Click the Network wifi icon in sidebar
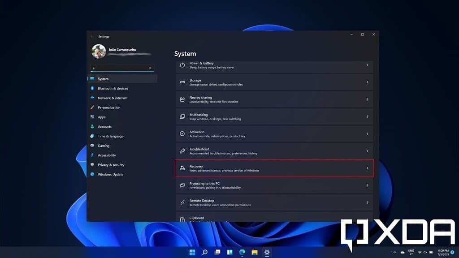 click(92, 98)
